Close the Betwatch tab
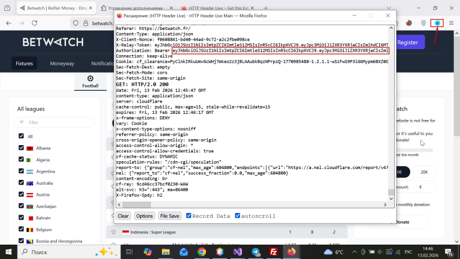The width and height of the screenshot is (460, 259). pyautogui.click(x=90, y=8)
